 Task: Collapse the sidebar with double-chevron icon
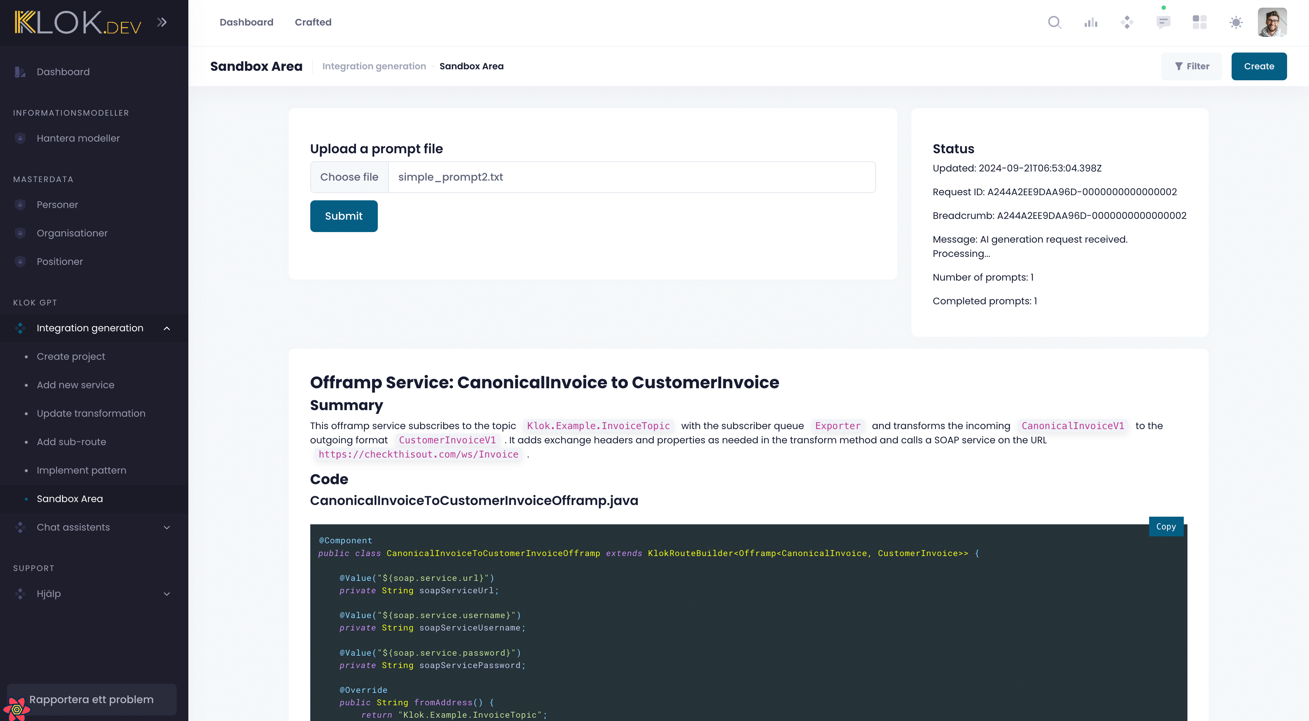click(x=162, y=22)
